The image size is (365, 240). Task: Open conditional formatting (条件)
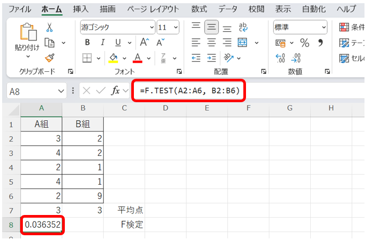coord(352,27)
